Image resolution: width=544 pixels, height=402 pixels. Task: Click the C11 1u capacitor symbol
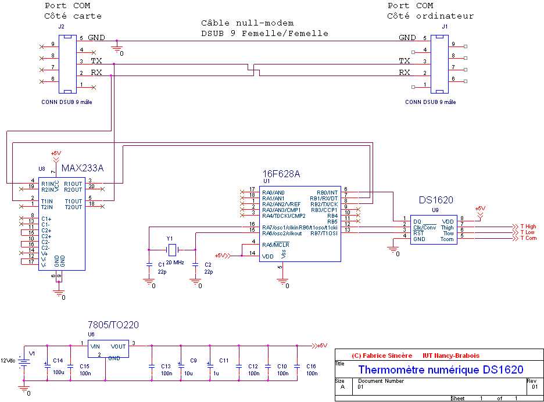pyautogui.click(x=210, y=365)
